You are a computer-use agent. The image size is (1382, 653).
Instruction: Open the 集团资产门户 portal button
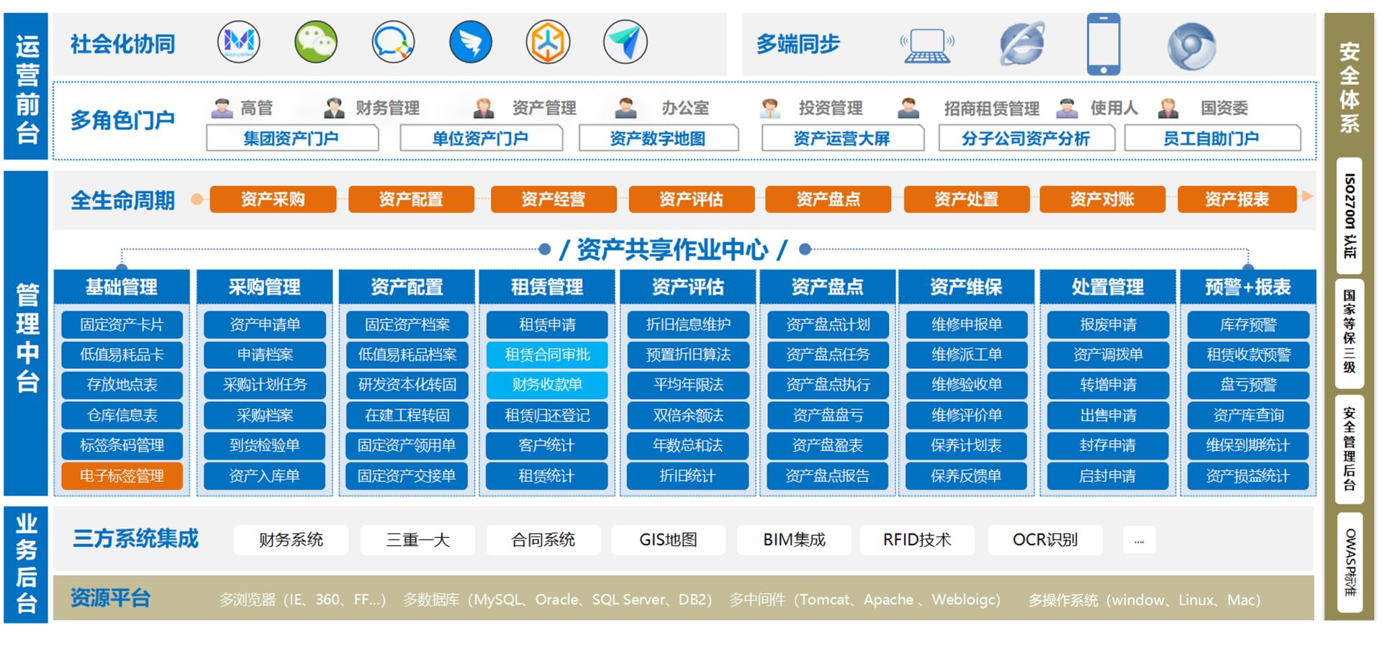coord(292,138)
